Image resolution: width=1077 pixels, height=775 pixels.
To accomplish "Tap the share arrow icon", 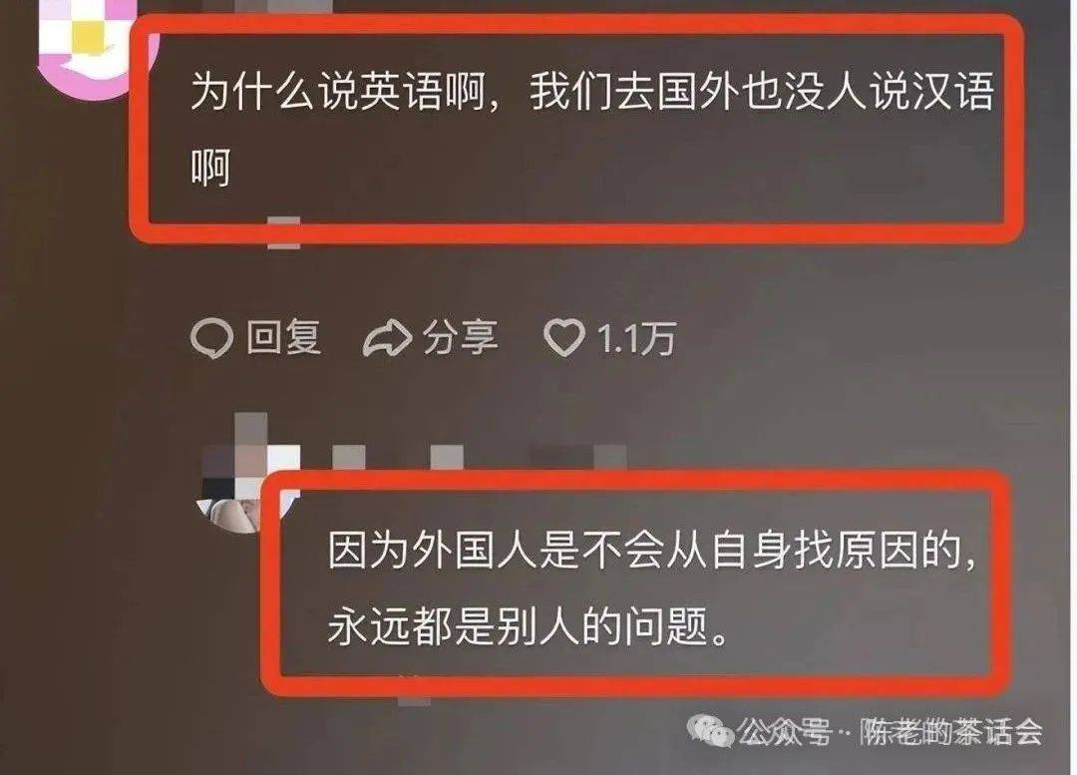I will [x=387, y=338].
